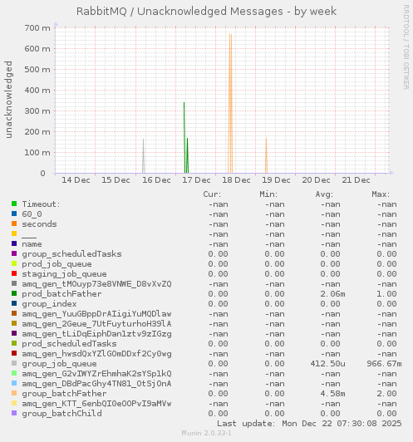Image resolution: width=413 pixels, height=442 pixels.
Task: Click the '14 Dec' x-axis date label
Action: 76,180
